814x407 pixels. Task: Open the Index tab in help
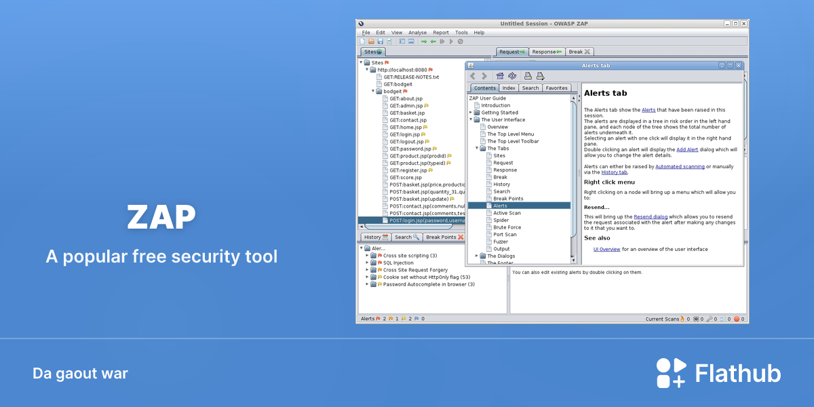[x=509, y=88]
